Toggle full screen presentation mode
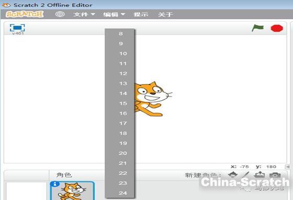Image resolution: width=293 pixels, height=200 pixels. [17, 28]
